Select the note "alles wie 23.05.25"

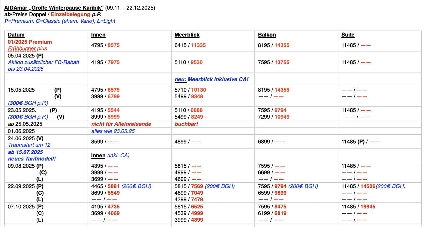pos(112,131)
